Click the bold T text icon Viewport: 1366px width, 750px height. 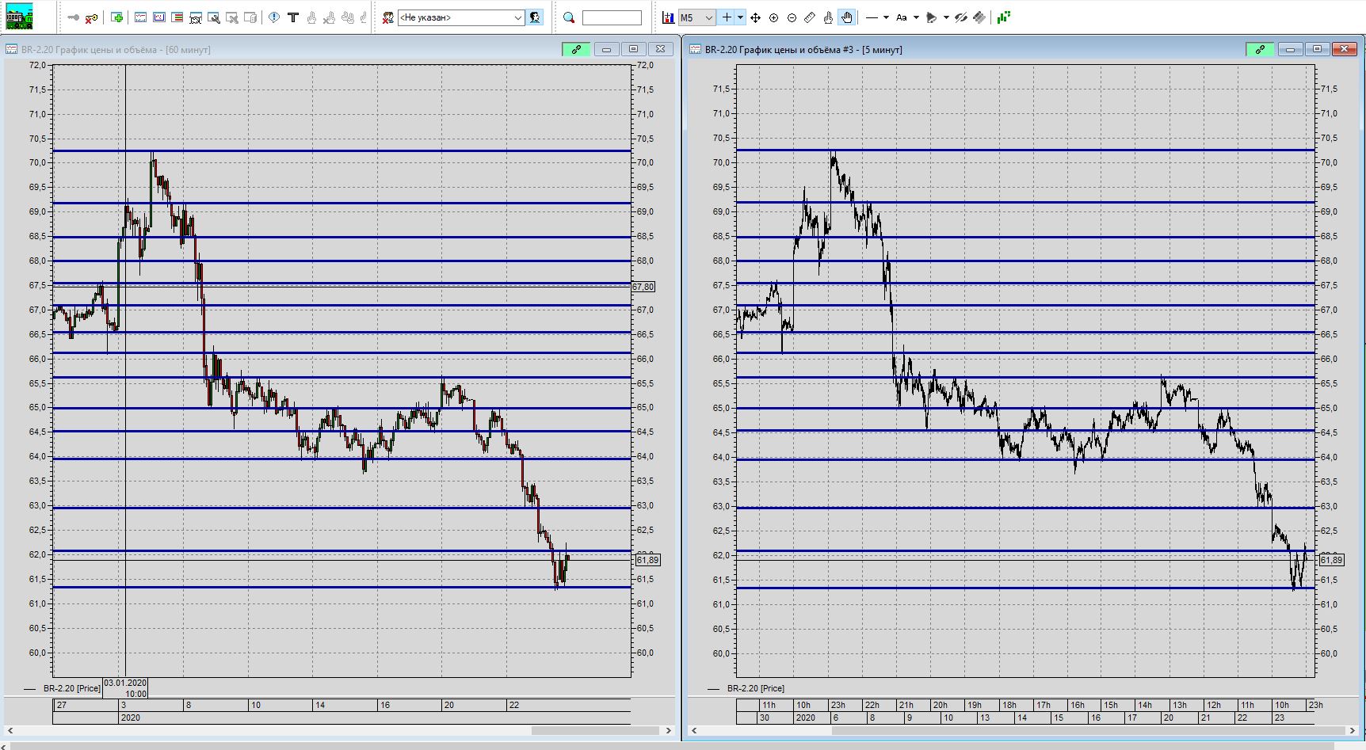[x=293, y=17]
